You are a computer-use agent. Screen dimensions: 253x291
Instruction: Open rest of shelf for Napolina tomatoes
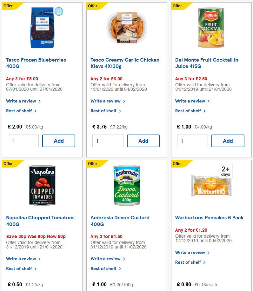18,268
